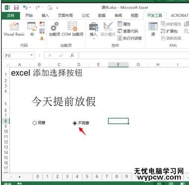Click Refresh Data (刷新数据) in XML group
This screenshot has height=185, width=189.
pyautogui.click(x=171, y=38)
